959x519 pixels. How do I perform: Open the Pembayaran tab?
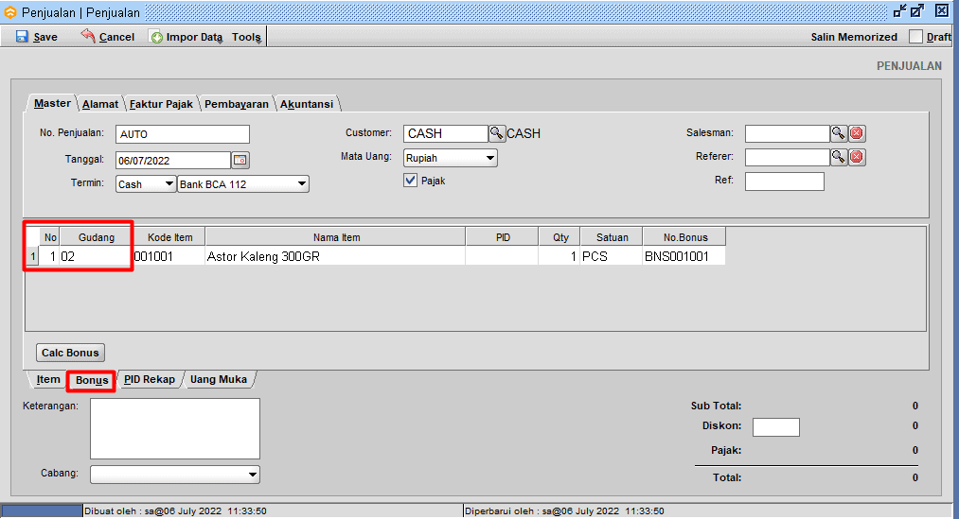[x=237, y=104]
